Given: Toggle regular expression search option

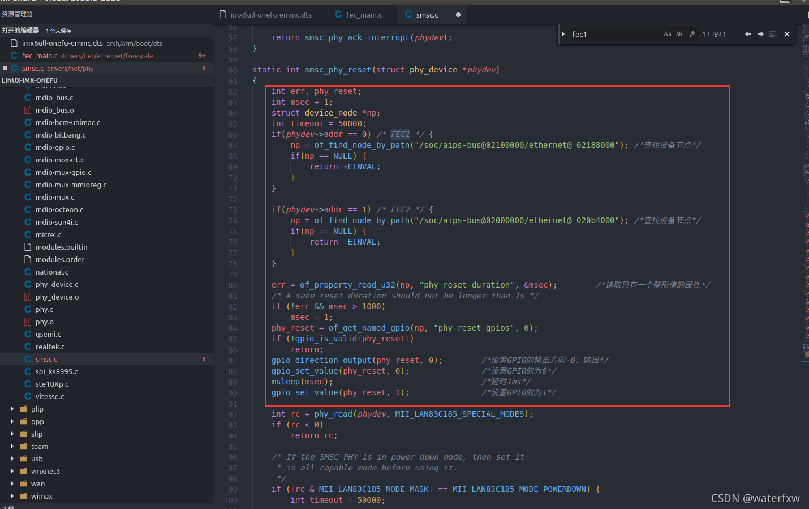Looking at the screenshot, I should click(x=692, y=34).
